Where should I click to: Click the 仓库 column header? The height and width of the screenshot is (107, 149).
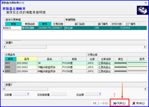(92, 59)
